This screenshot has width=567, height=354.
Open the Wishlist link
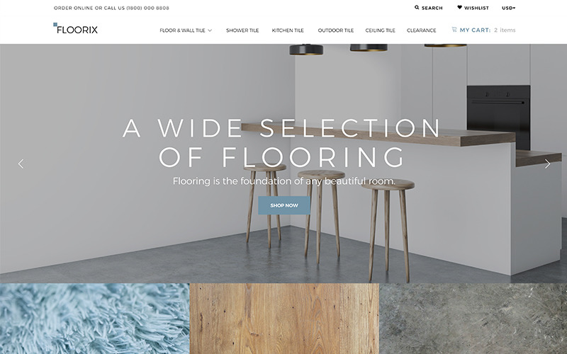point(476,8)
